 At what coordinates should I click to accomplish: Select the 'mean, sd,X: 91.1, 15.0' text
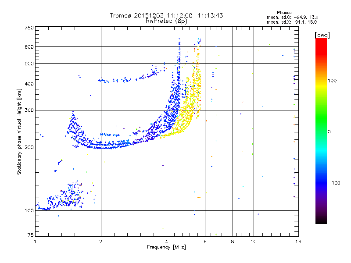coord(292,22)
